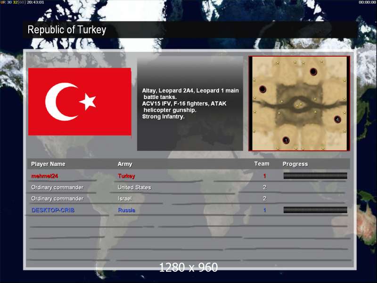The height and width of the screenshot is (283, 377).
Task: Click mehmet24's loading progress bar
Action: coord(315,175)
